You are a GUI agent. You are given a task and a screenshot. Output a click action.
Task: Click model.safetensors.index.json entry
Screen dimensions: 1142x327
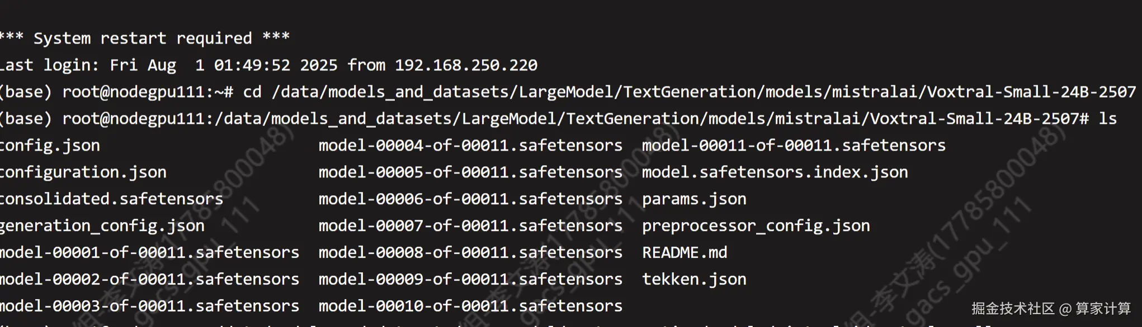tap(775, 172)
